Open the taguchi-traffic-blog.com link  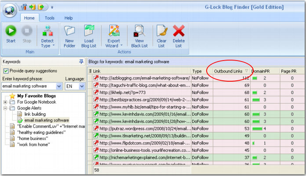[145, 85]
